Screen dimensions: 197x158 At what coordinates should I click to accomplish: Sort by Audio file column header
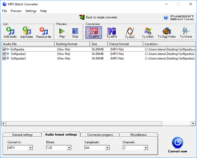(x=28, y=44)
